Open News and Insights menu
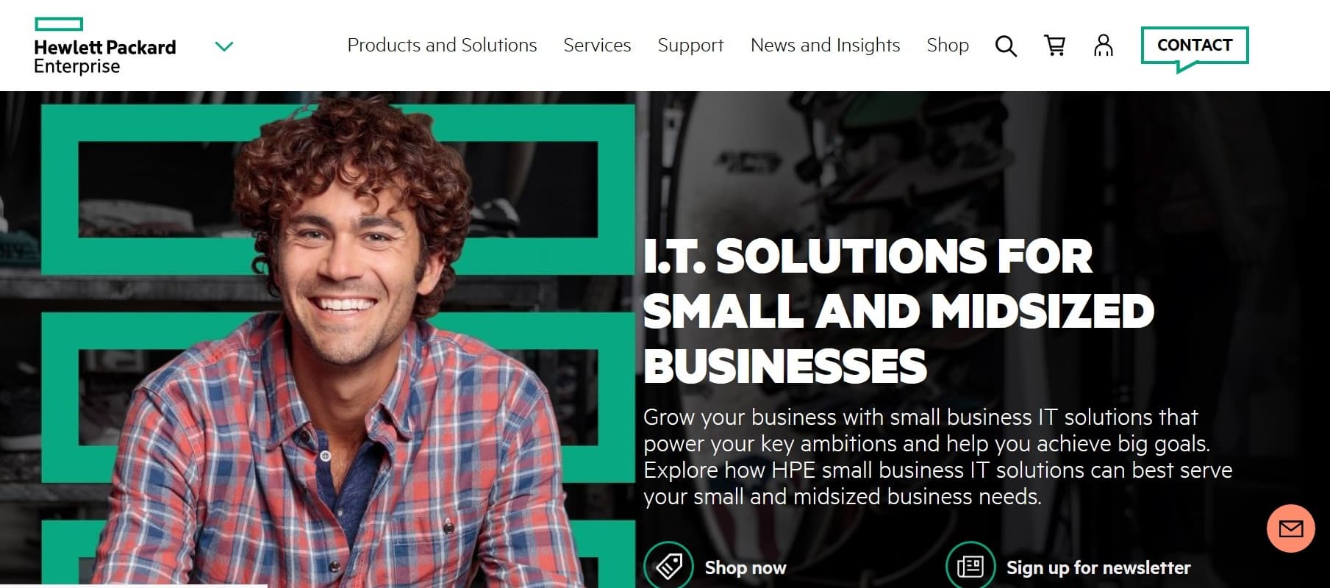Image resolution: width=1330 pixels, height=588 pixels. click(x=825, y=46)
